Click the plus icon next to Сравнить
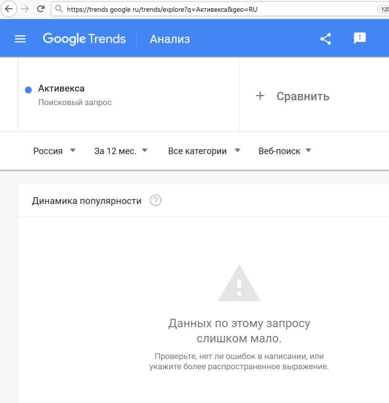The width and height of the screenshot is (389, 403). click(260, 95)
